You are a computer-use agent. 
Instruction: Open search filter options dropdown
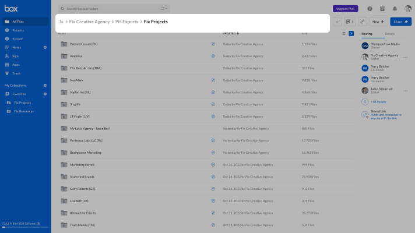tap(164, 9)
